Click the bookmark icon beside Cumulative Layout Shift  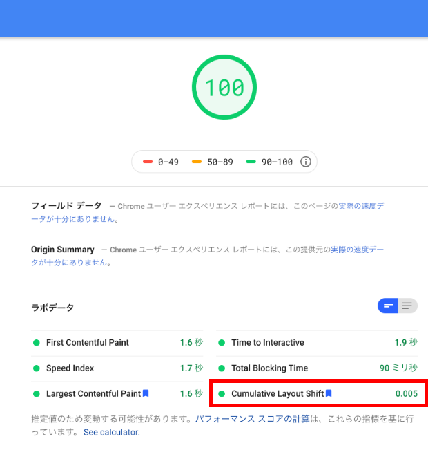(329, 393)
